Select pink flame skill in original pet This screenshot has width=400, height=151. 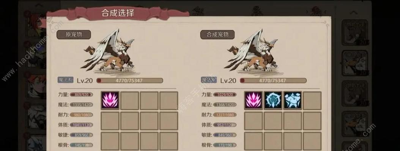coord(110,100)
